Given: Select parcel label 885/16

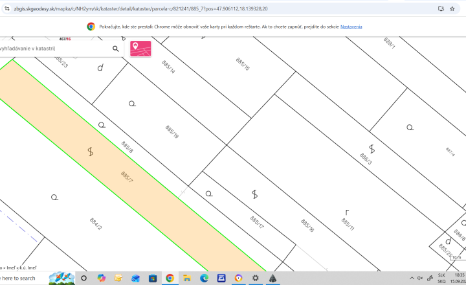Looking at the screenshot, I should tap(307, 225).
